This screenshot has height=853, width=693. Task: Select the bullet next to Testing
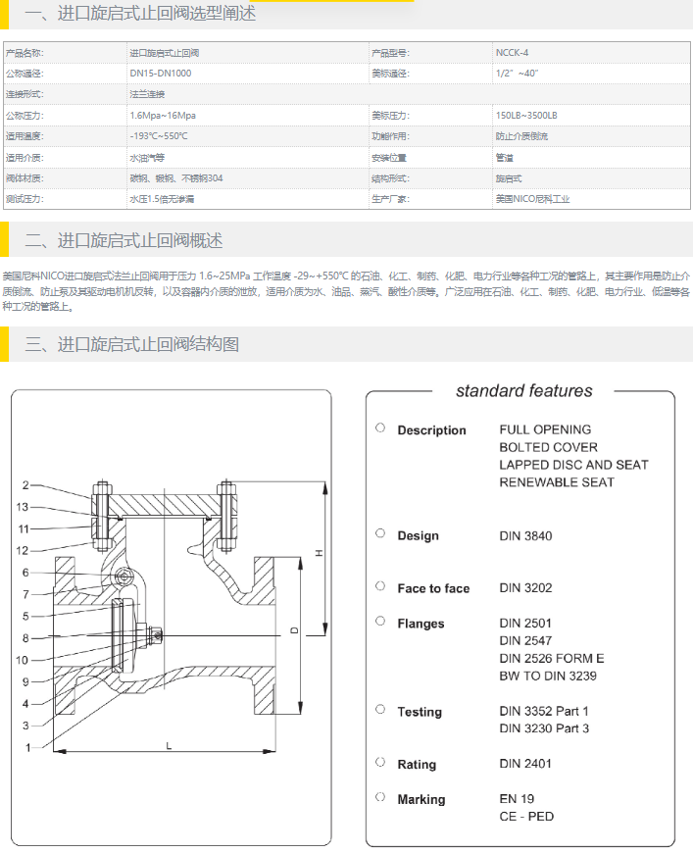point(380,710)
